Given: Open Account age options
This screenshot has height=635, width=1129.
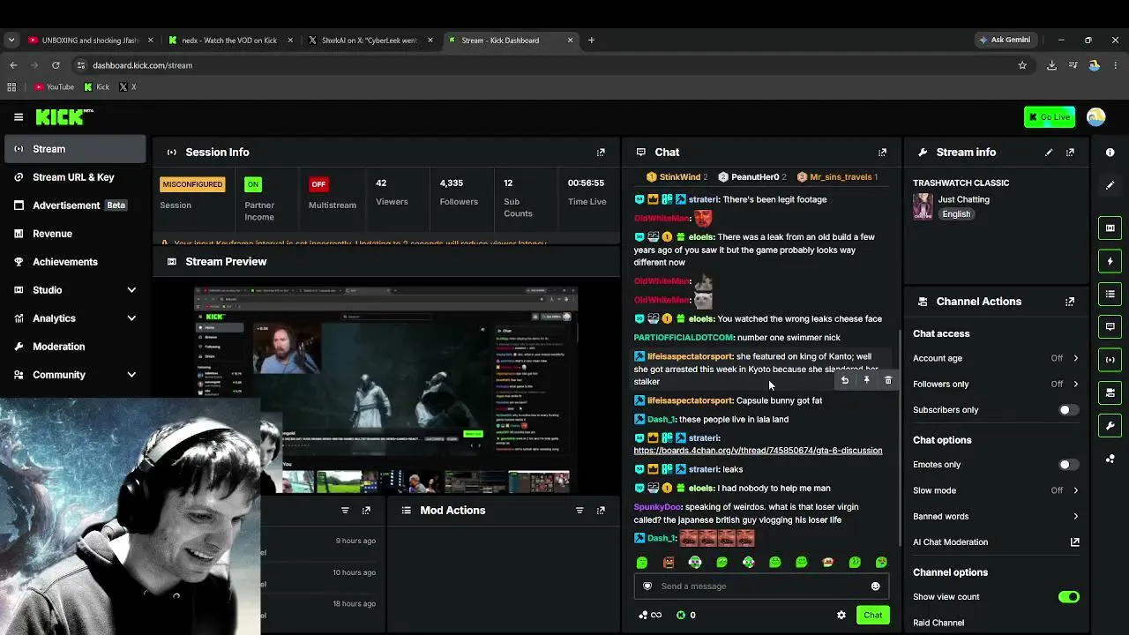Looking at the screenshot, I should [996, 359].
